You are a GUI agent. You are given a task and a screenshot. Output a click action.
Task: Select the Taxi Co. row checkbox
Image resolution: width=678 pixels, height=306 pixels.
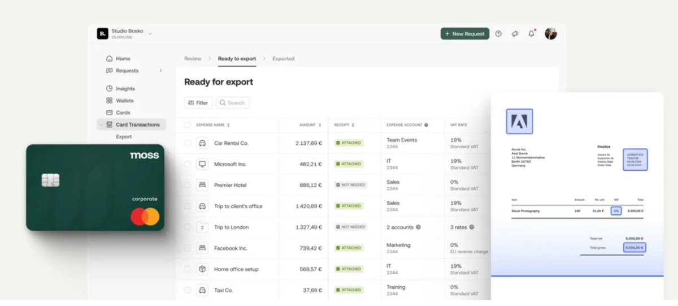point(188,290)
